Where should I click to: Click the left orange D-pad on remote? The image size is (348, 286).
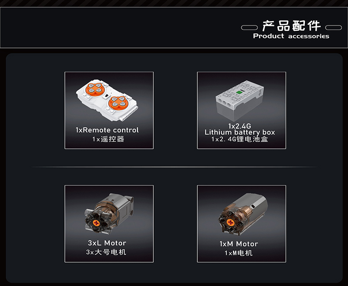click(x=95, y=88)
